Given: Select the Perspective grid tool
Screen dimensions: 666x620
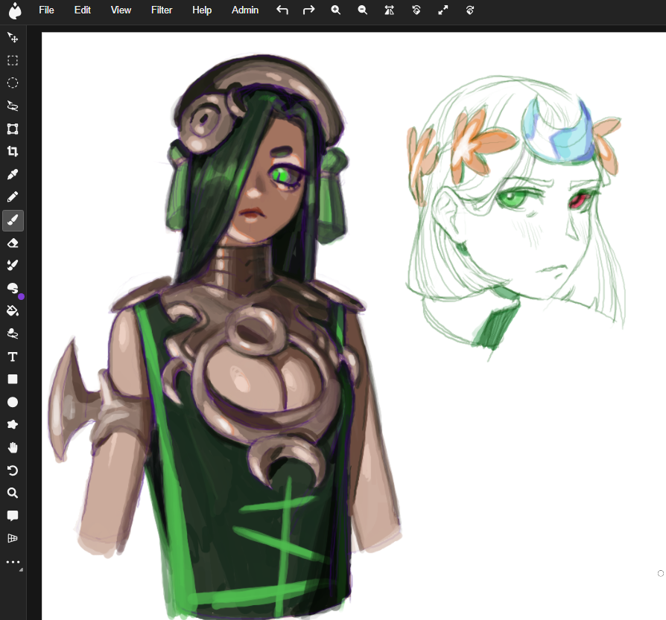Looking at the screenshot, I should point(13,539).
